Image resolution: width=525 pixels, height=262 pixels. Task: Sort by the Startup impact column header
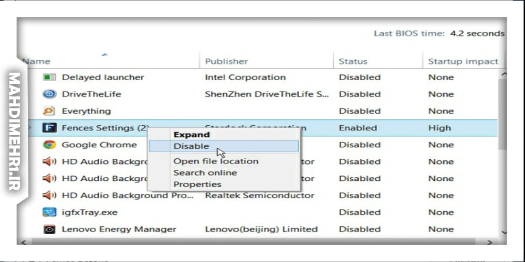464,61
